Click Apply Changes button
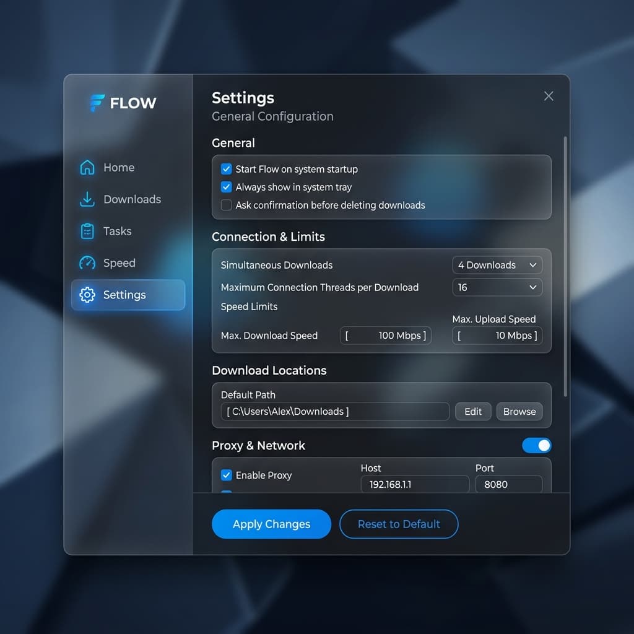This screenshot has width=634, height=634. (271, 524)
